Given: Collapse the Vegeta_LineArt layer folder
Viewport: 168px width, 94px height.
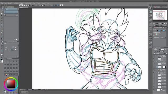Looking at the screenshot, I should click(157, 62).
